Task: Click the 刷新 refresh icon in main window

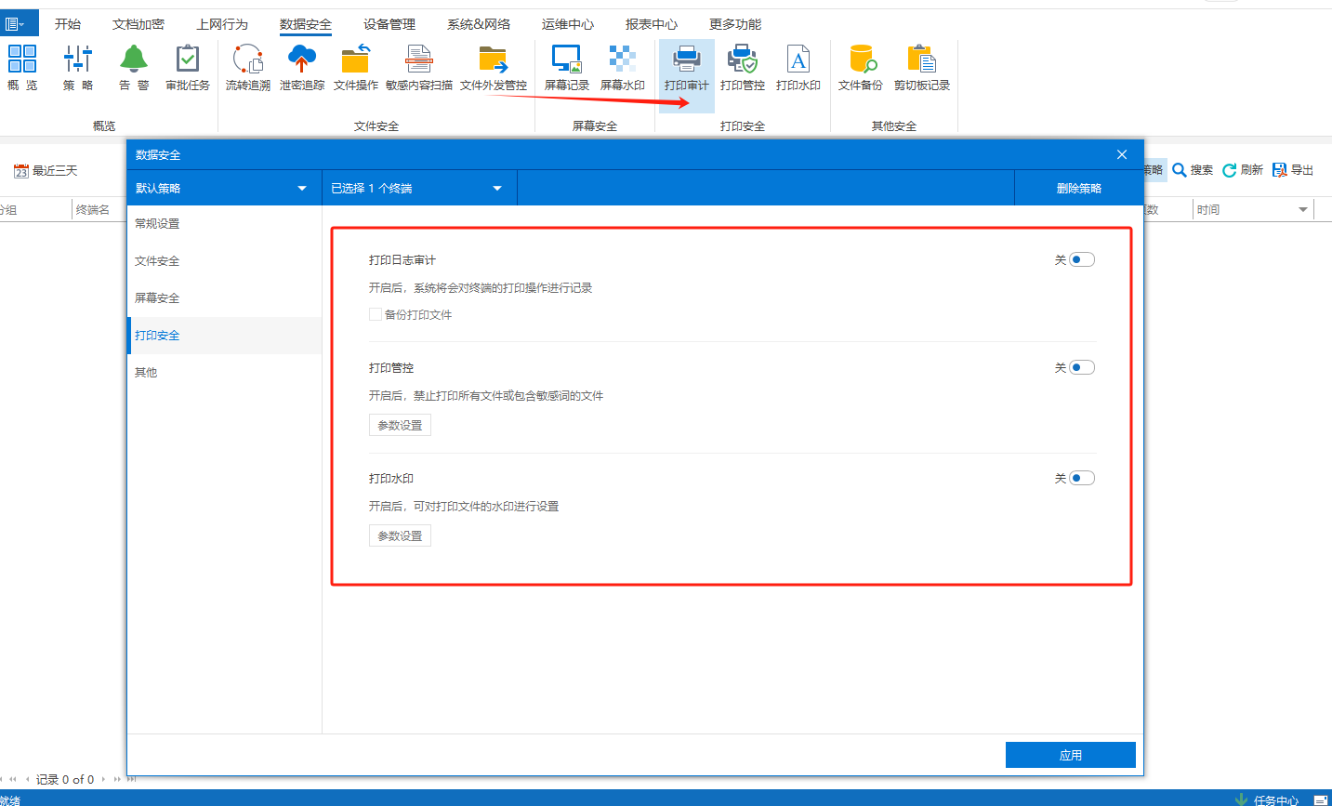Action: 1243,170
